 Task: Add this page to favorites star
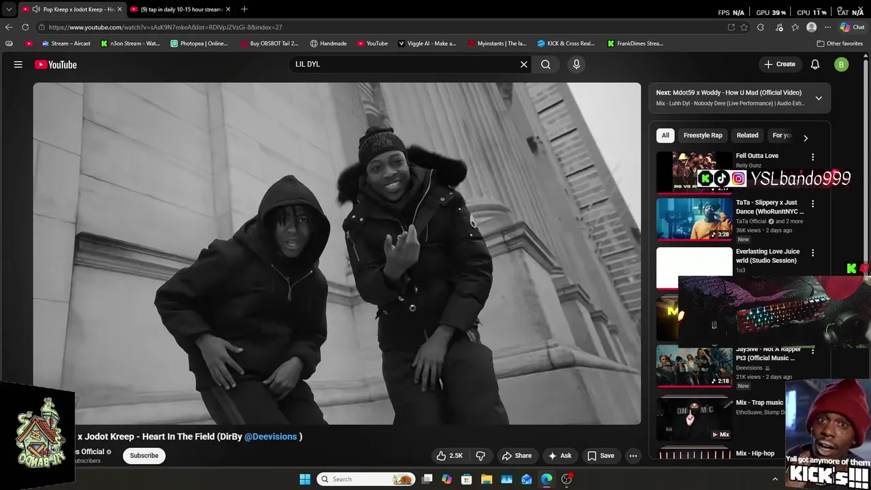coord(744,27)
